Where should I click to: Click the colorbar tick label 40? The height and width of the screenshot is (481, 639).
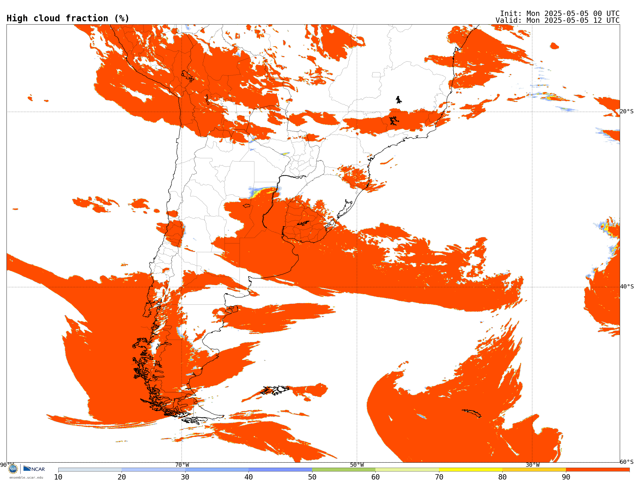pyautogui.click(x=248, y=477)
